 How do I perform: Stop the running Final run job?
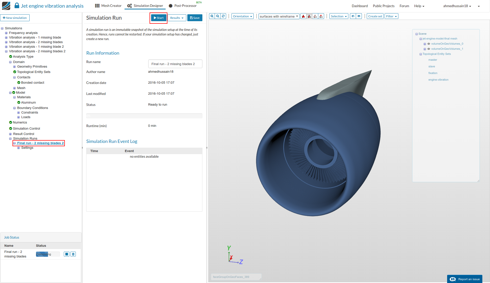click(x=67, y=254)
